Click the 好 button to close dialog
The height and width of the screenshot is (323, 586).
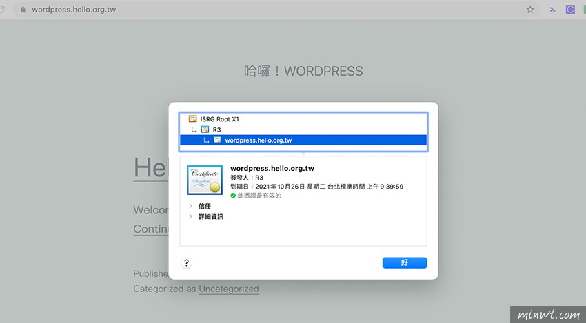pyautogui.click(x=405, y=262)
